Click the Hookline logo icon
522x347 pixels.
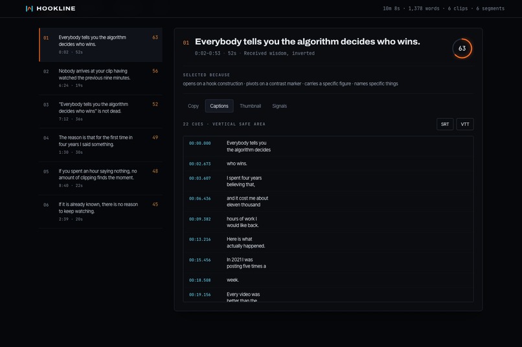tap(29, 8)
